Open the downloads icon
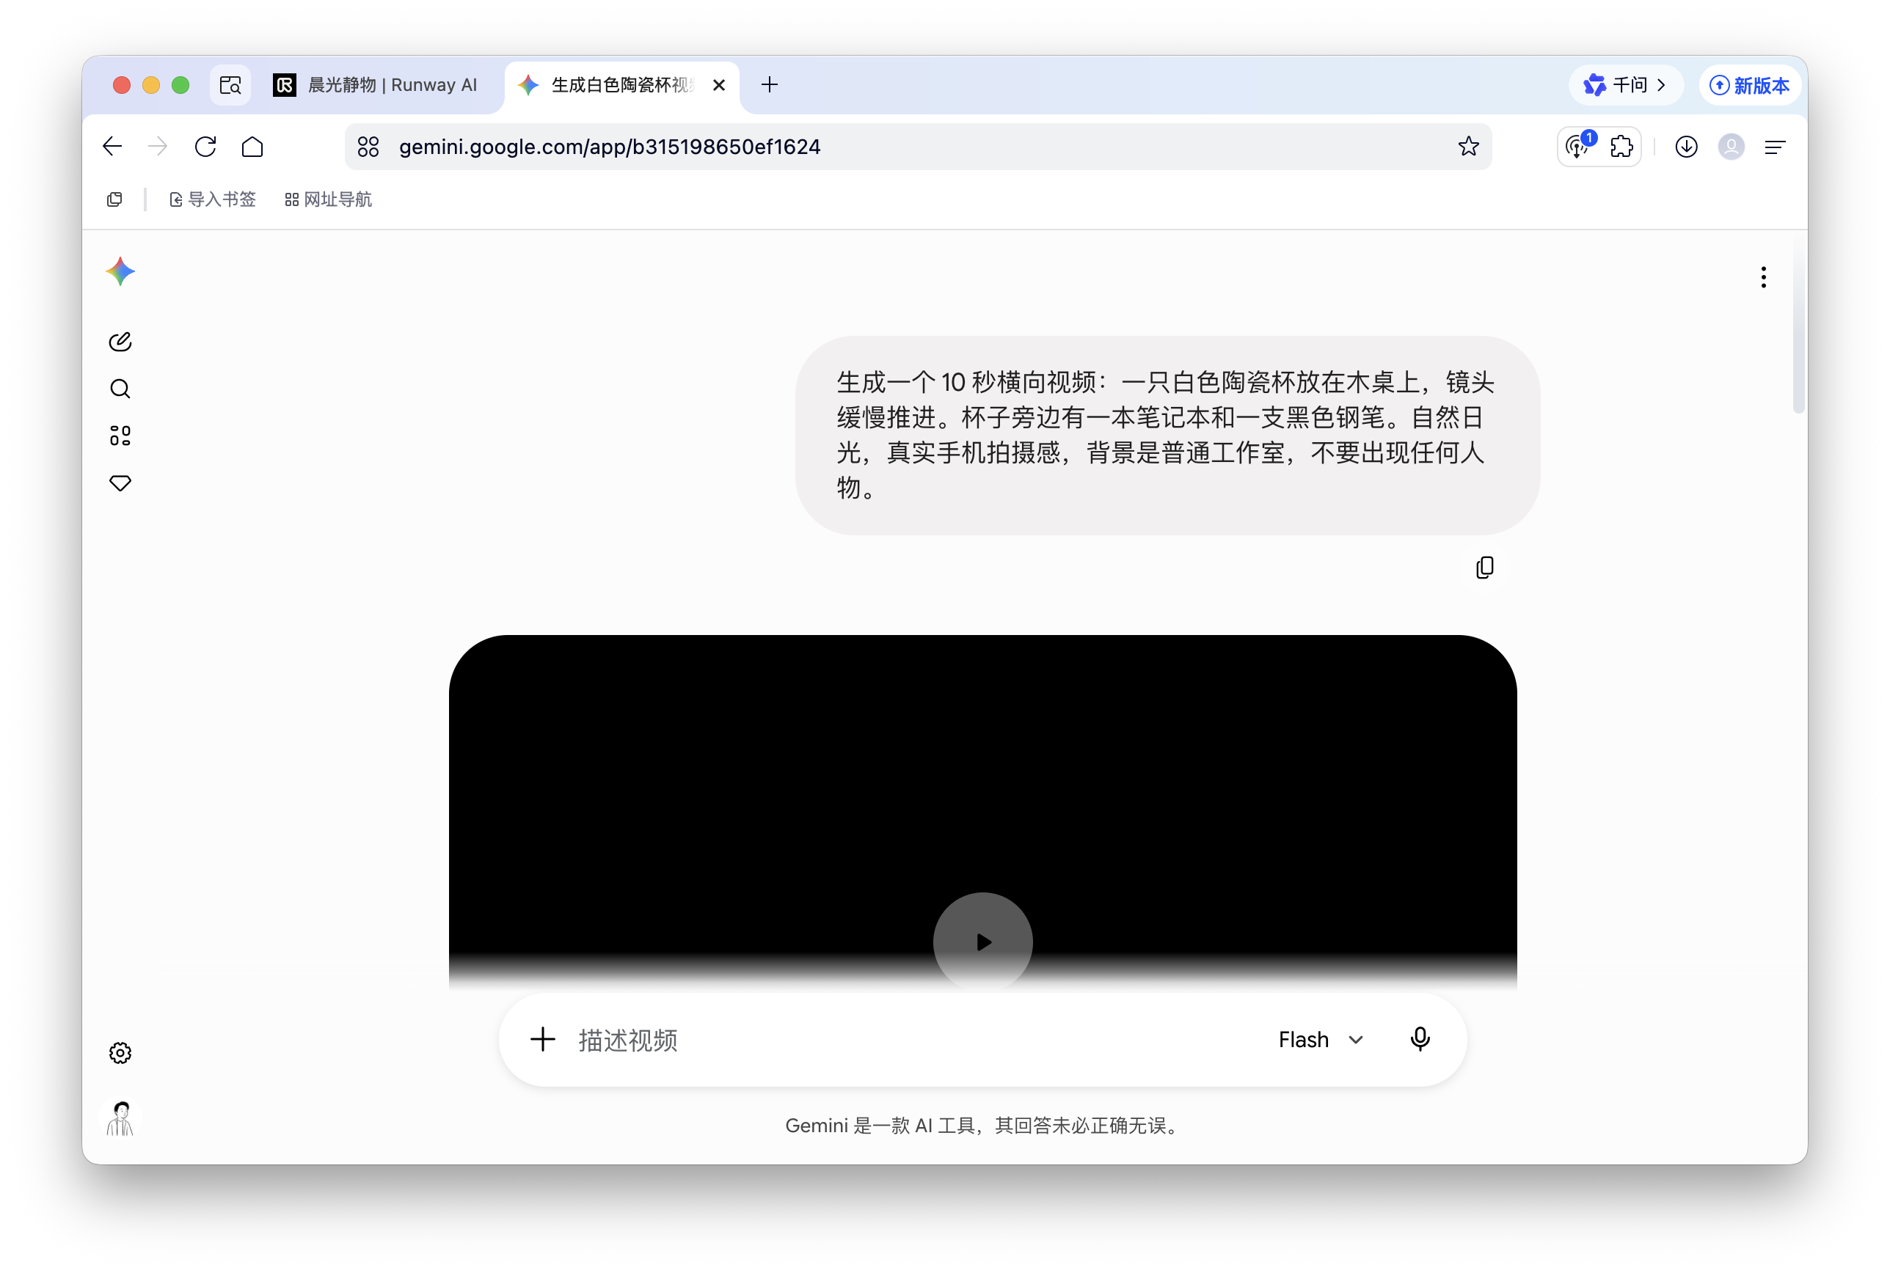This screenshot has width=1890, height=1273. (x=1686, y=147)
